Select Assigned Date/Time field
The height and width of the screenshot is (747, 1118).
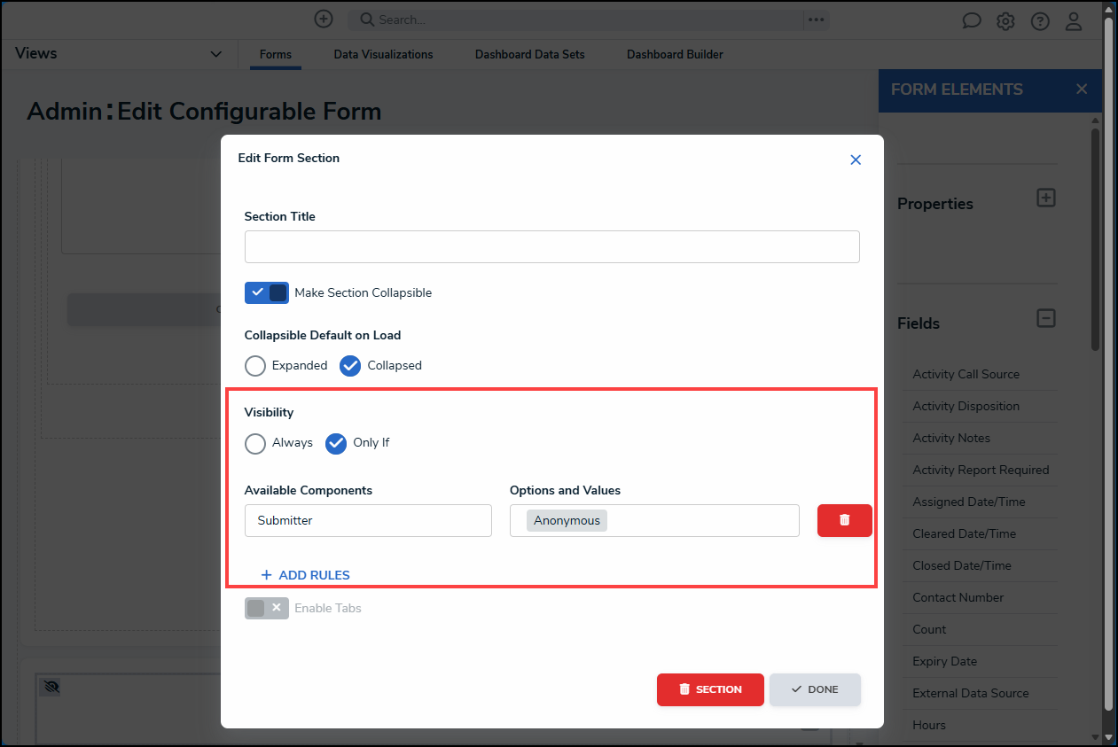coord(968,502)
